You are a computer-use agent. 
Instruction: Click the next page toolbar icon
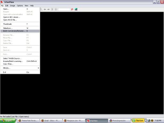click(x=56, y=9)
